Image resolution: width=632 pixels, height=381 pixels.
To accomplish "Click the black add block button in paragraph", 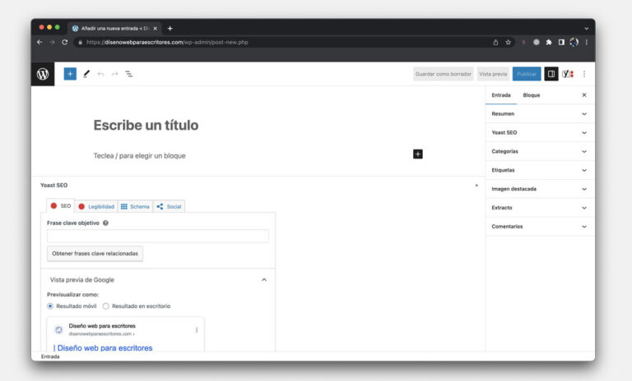I will click(418, 154).
